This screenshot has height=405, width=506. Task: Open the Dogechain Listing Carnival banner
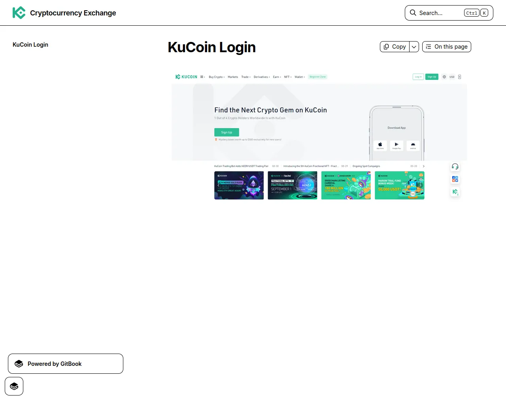(346, 185)
